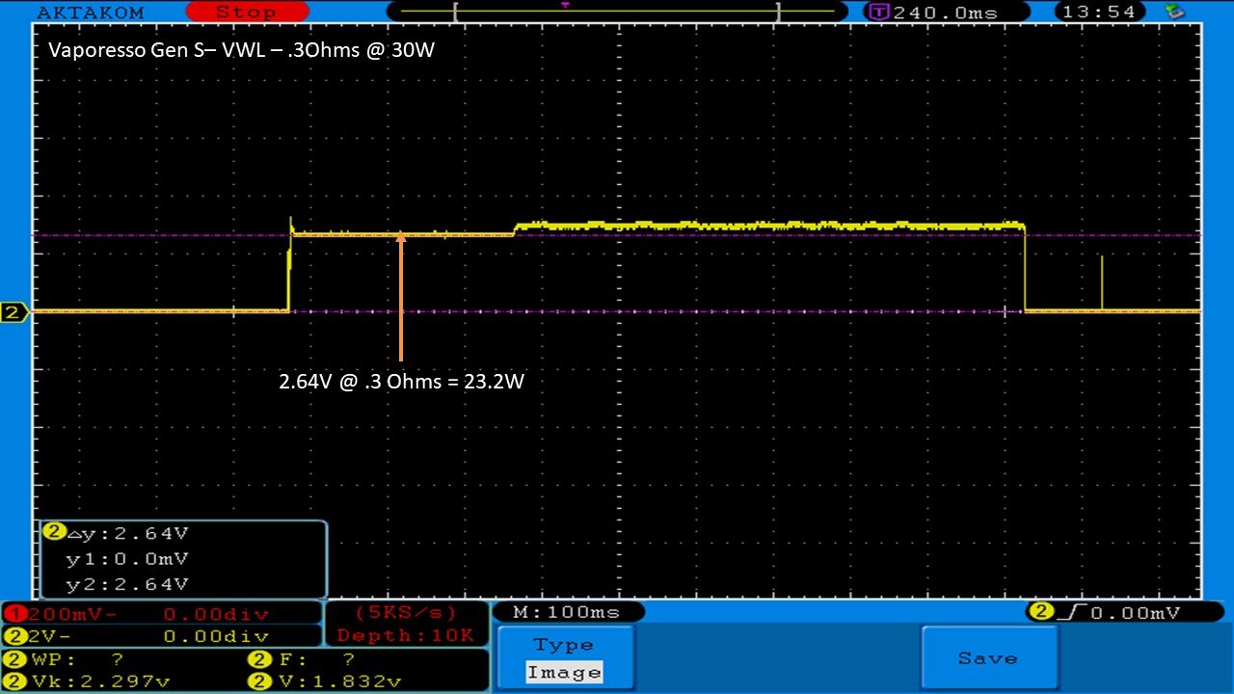Click the 5KS/s sample rate readout
This screenshot has height=694, width=1234.
click(x=406, y=612)
